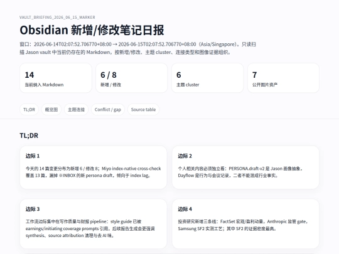Click the Obsidian 新增/修改笔记日报 title
The width and height of the screenshot is (339, 254).
92,30
